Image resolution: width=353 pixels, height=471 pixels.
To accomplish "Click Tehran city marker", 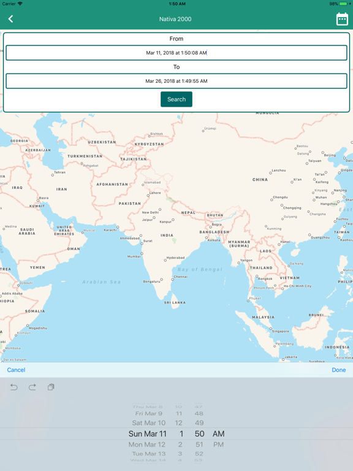I will tap(53, 175).
